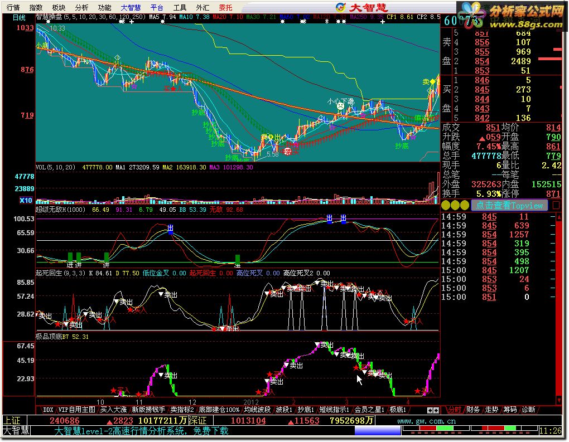Click the www.gw.com.cn link
Viewport: 569px width, 442px height.
click(x=426, y=421)
